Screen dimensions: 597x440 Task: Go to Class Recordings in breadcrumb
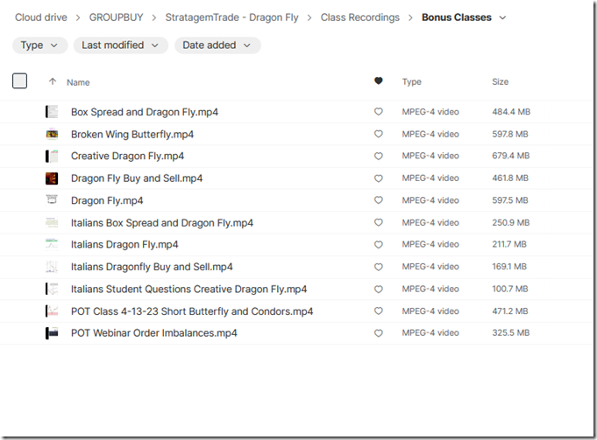(359, 17)
